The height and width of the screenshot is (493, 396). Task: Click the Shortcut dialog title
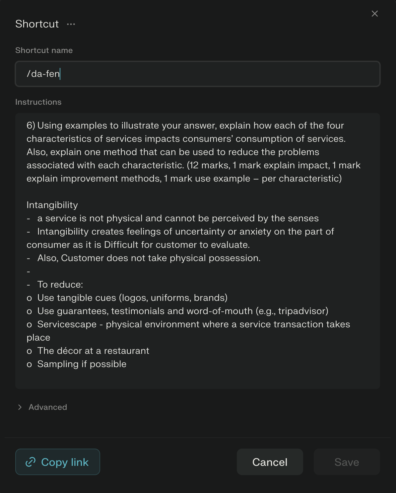(x=37, y=24)
